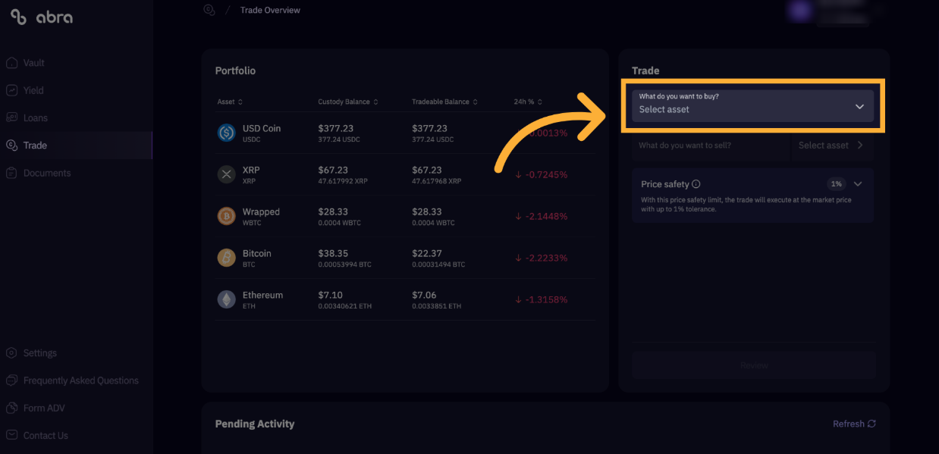Viewport: 939px width, 454px height.
Task: Click the -2.1448% change for Wrapped
Action: click(542, 216)
